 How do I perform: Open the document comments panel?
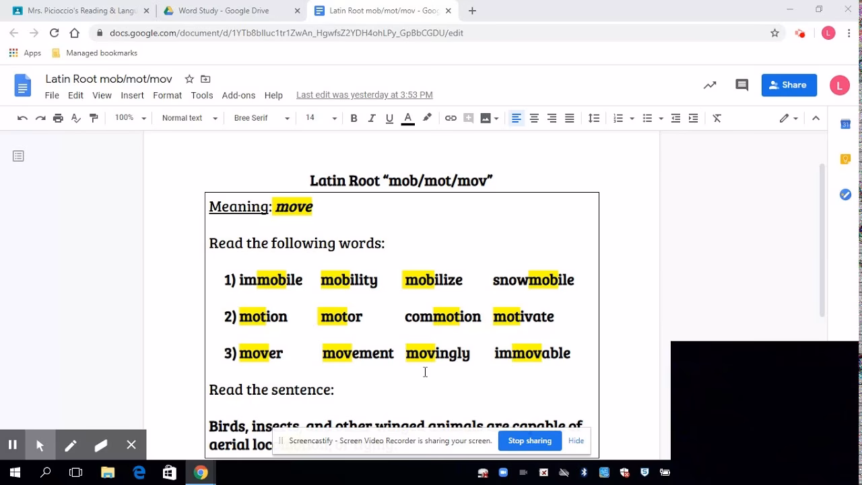(741, 85)
